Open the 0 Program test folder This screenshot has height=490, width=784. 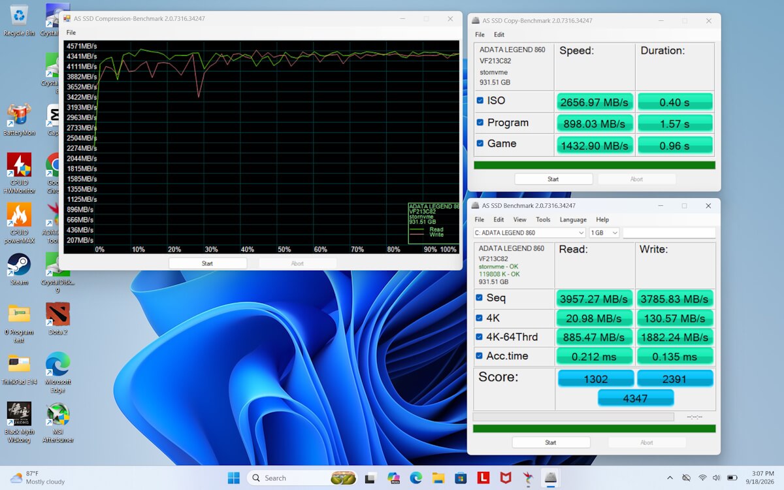[x=19, y=323]
